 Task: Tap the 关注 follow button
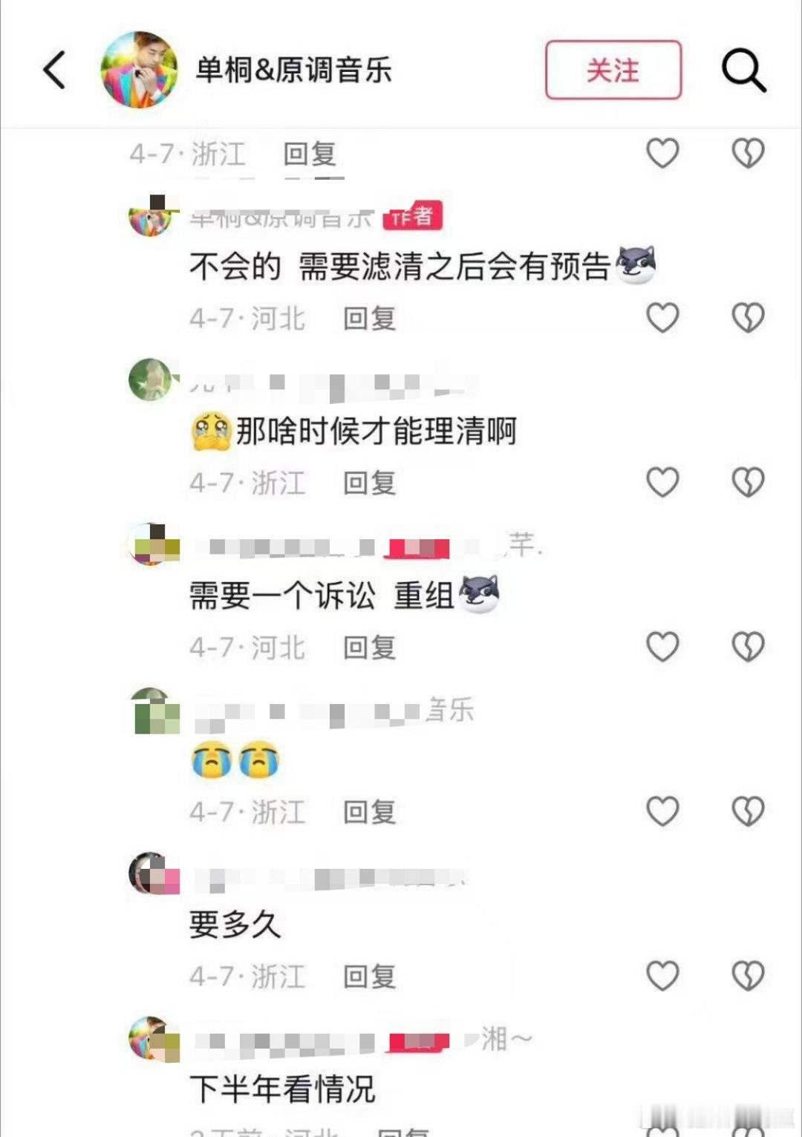(613, 71)
